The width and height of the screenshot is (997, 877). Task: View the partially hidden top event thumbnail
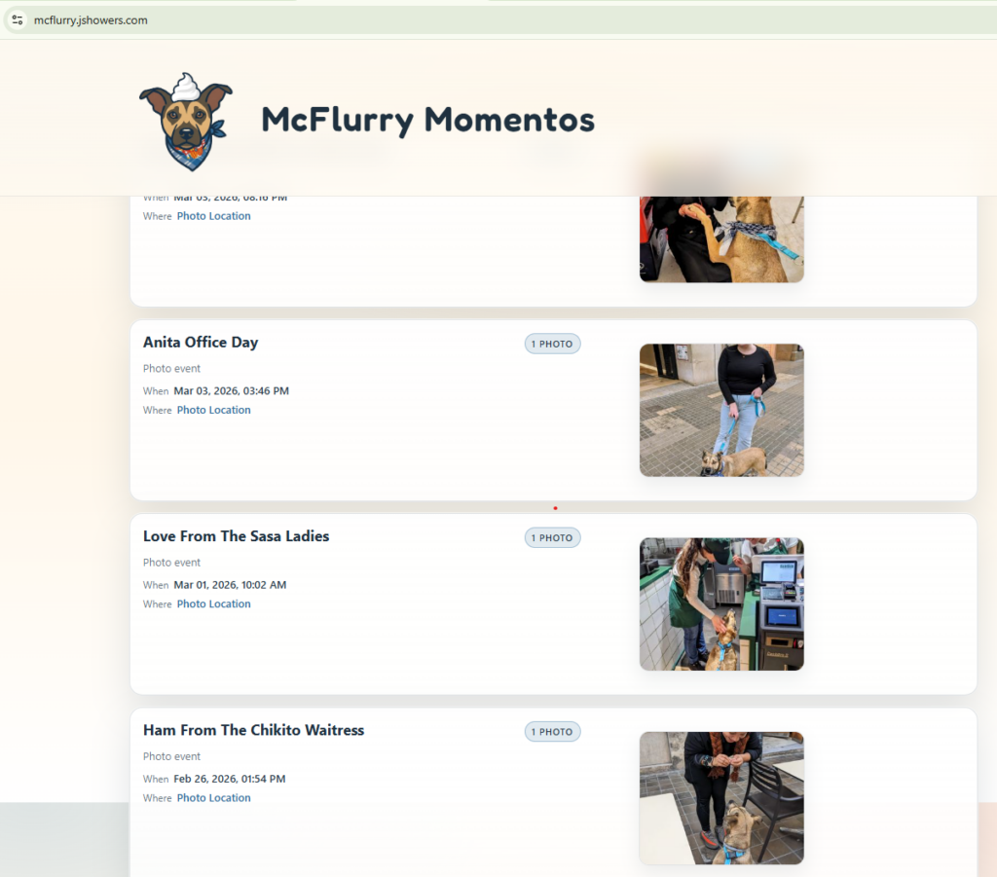click(721, 238)
